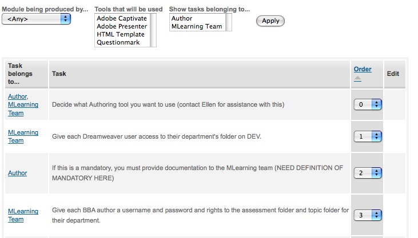This screenshot has height=238, width=418.
Task: Click the tools list scrollbar
Action: tap(153, 30)
